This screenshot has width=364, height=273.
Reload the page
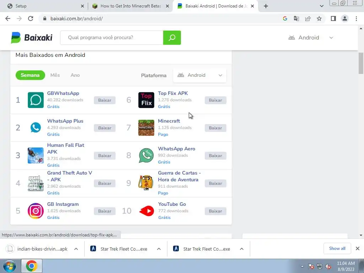point(31,18)
